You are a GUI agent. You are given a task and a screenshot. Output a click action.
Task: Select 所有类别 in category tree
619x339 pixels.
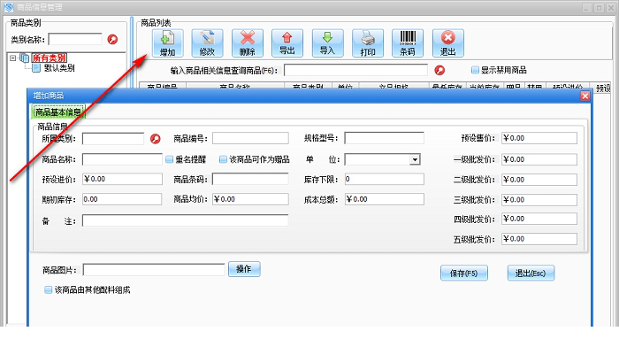[x=50, y=58]
